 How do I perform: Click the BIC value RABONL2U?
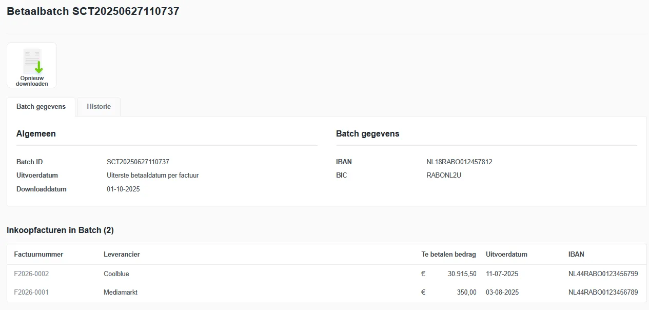pos(444,176)
